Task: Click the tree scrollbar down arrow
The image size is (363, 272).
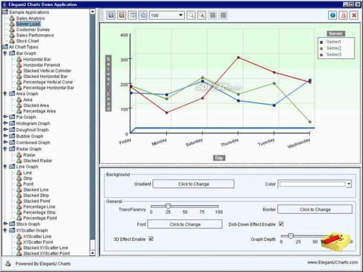Action: click(x=92, y=253)
